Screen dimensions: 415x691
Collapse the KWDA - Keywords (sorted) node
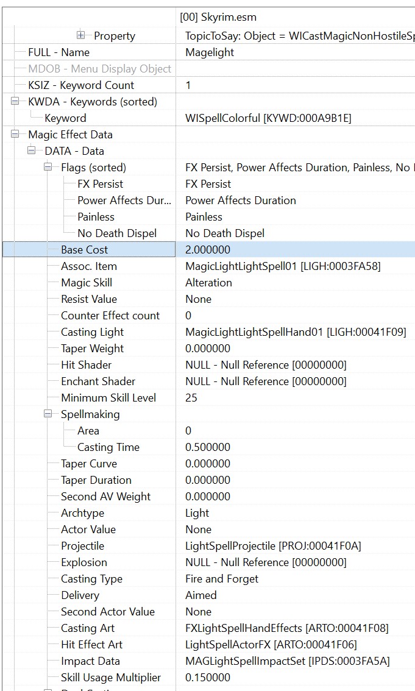pos(15,101)
